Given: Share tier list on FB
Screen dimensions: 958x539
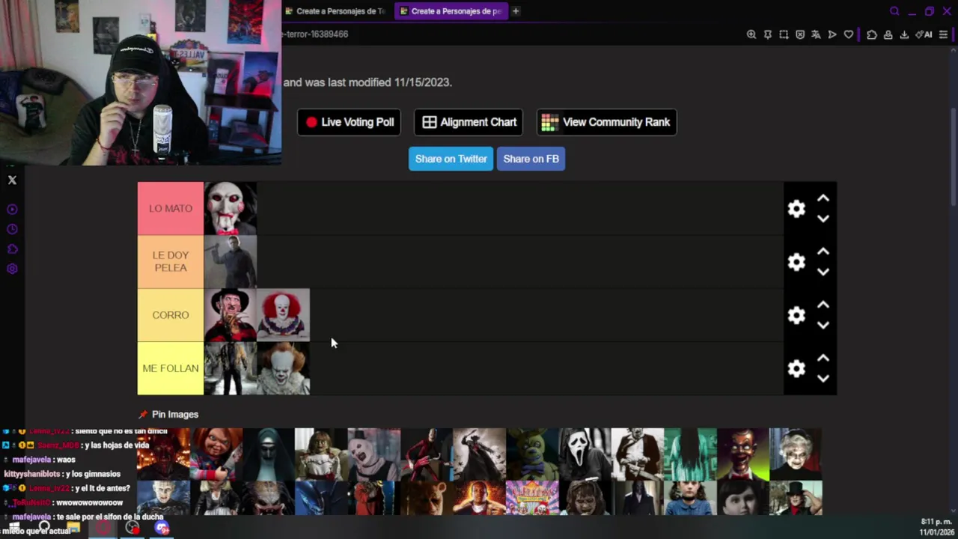Looking at the screenshot, I should tap(531, 159).
